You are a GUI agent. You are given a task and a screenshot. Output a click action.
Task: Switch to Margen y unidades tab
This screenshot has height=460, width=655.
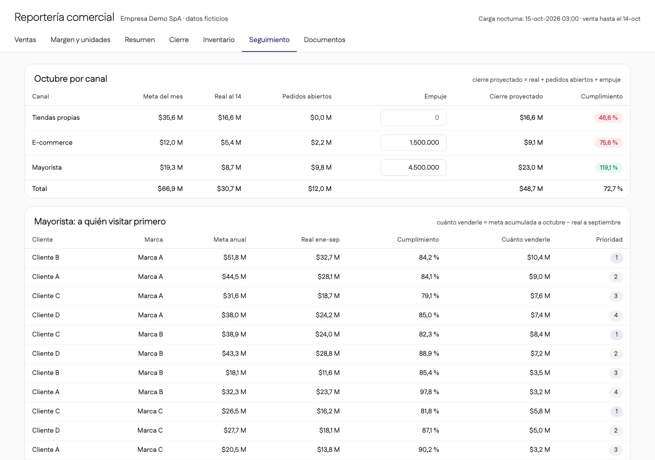(80, 40)
